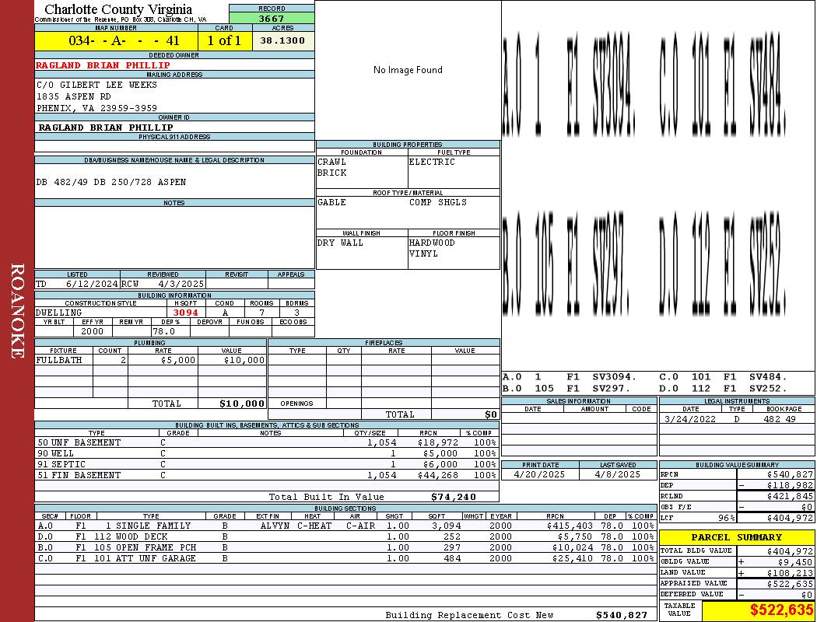Select 50 UNF BASEMENT row

[267, 442]
